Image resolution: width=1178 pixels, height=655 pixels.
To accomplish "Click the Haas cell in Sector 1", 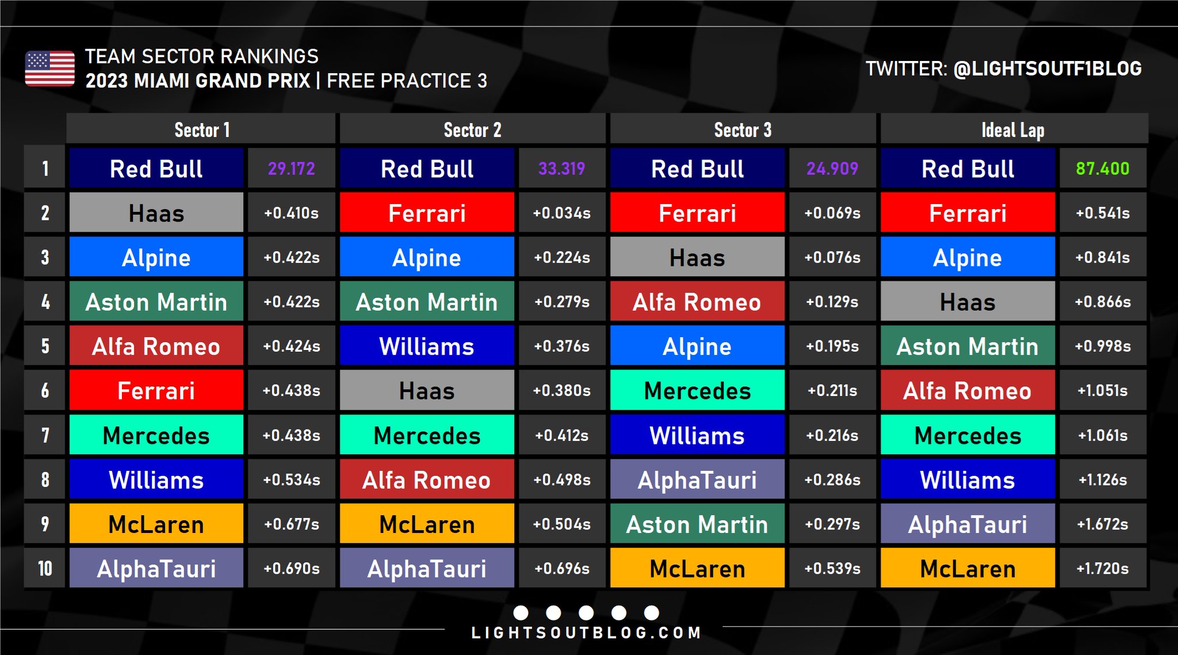I will point(156,213).
